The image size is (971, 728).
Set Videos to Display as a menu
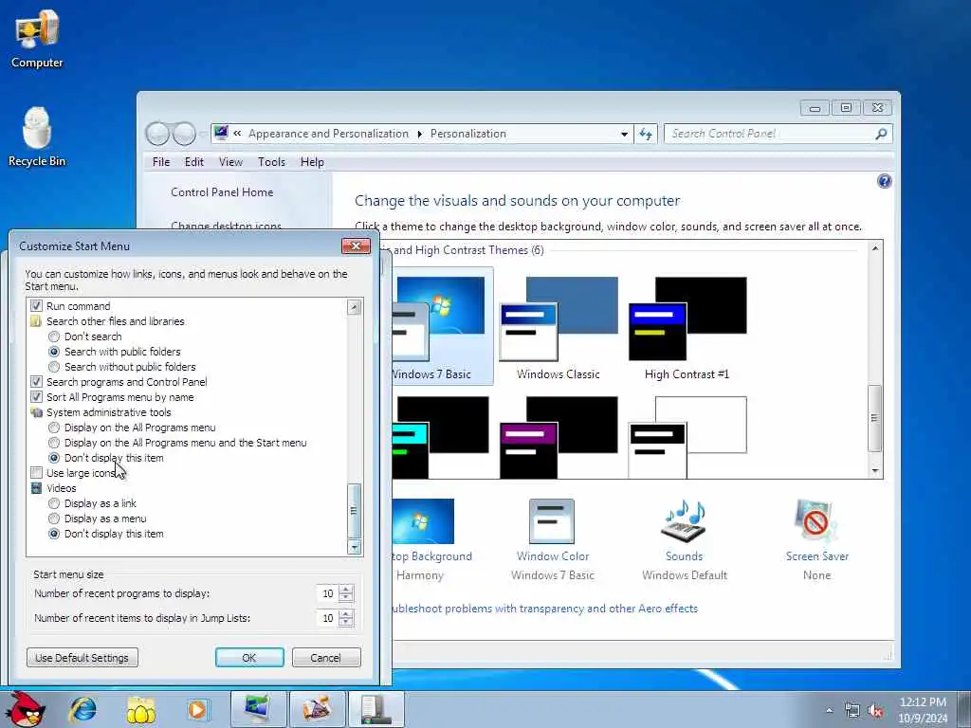pos(54,519)
